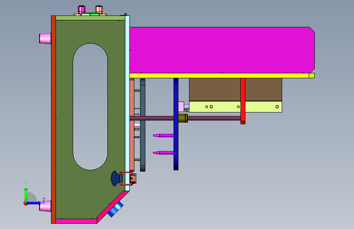Pick the dark blue latch bracket
Viewport: 354px width, 229px height.
pos(115,178)
